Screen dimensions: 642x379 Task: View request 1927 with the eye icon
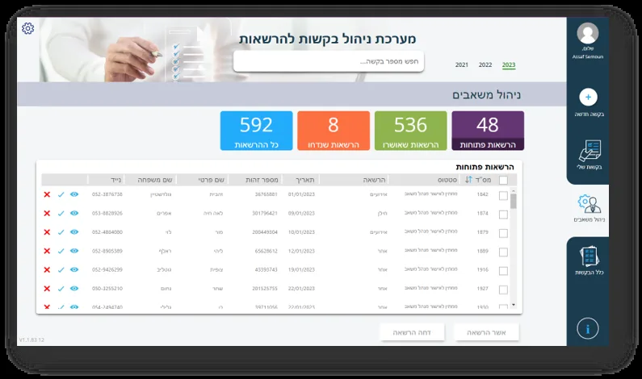pyautogui.click(x=74, y=288)
